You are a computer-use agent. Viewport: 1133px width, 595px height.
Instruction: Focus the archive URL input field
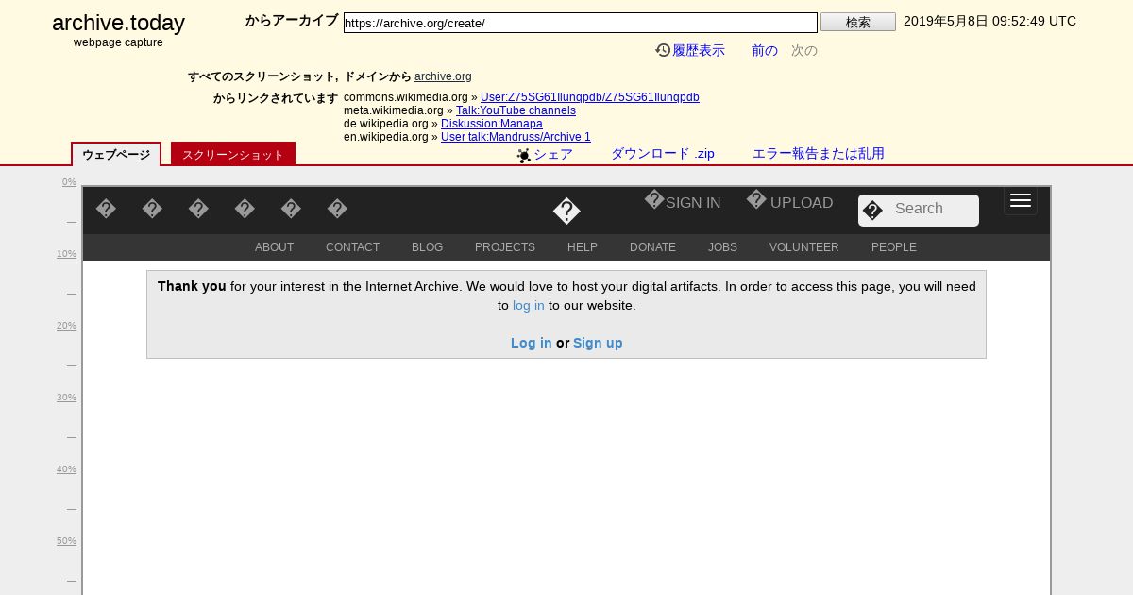coord(581,23)
